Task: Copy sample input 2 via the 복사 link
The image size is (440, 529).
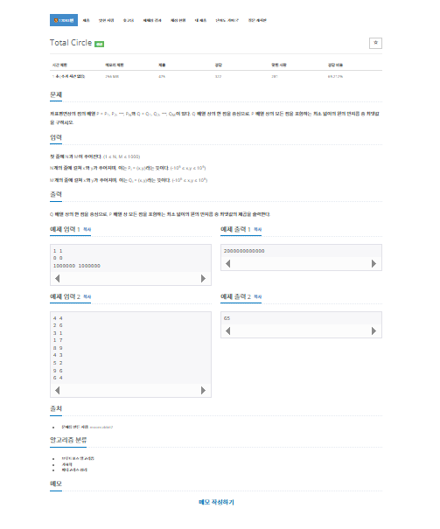Action: click(x=87, y=297)
